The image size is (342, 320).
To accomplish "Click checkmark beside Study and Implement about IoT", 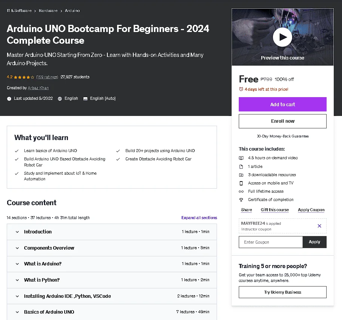I will (17, 174).
